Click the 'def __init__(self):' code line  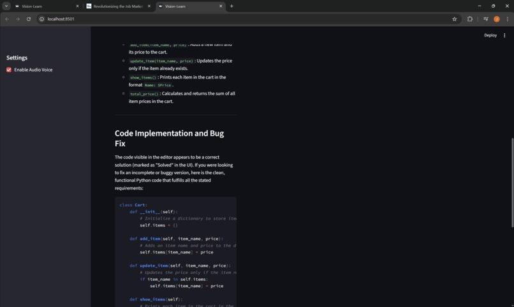coord(154,212)
